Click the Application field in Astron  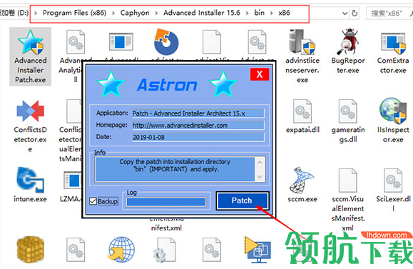[198, 113]
